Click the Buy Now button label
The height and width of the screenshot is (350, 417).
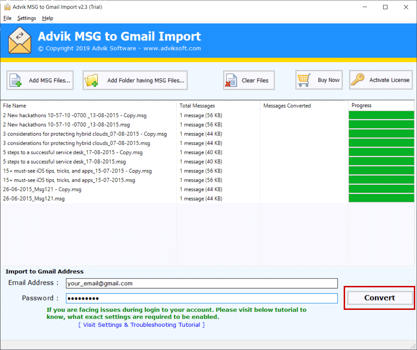[329, 80]
